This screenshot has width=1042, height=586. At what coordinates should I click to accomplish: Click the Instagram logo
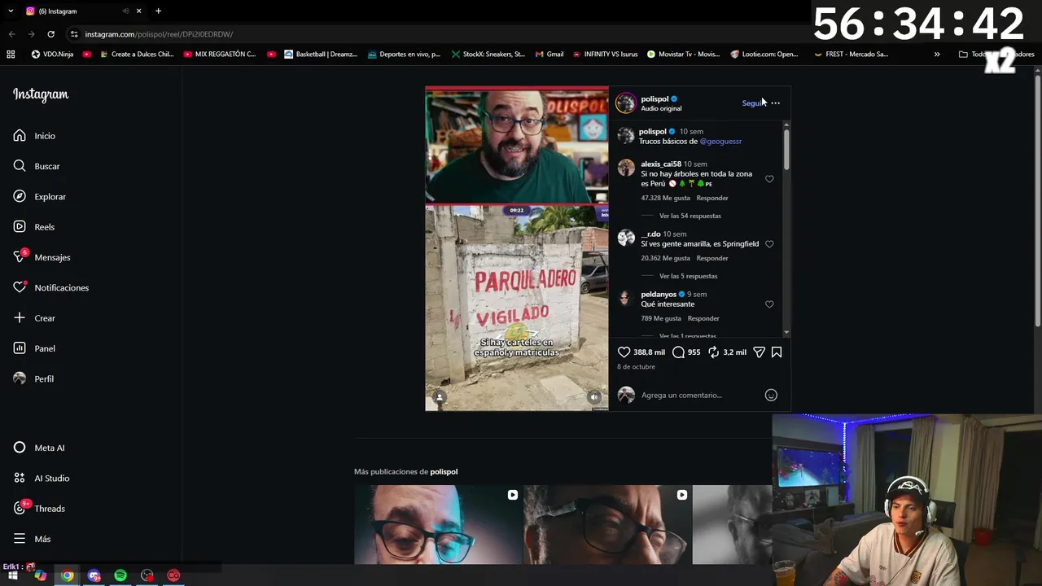point(41,94)
